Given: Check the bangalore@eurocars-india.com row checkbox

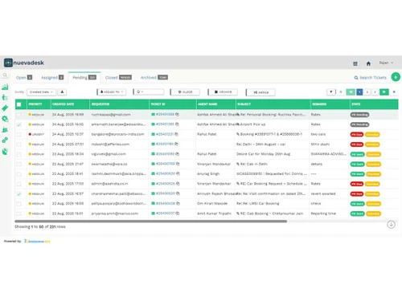Looking at the screenshot, I should click(19, 135).
